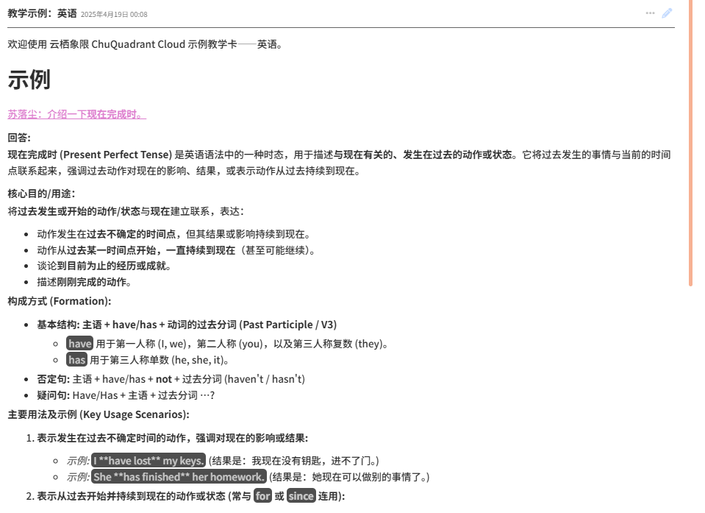
Task: Click the 主要用法及示例 (Key Usage Scenarios) heading
Action: (x=99, y=414)
